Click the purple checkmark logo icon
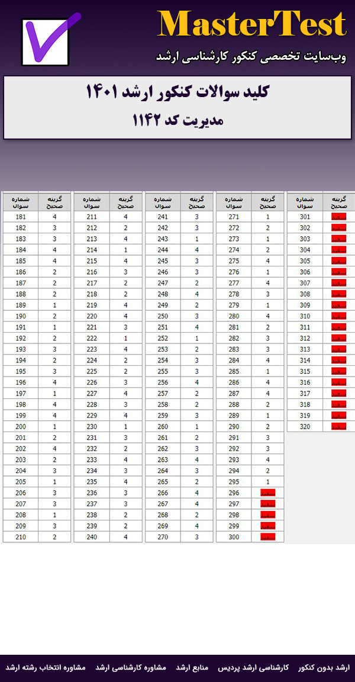 [x=50, y=40]
